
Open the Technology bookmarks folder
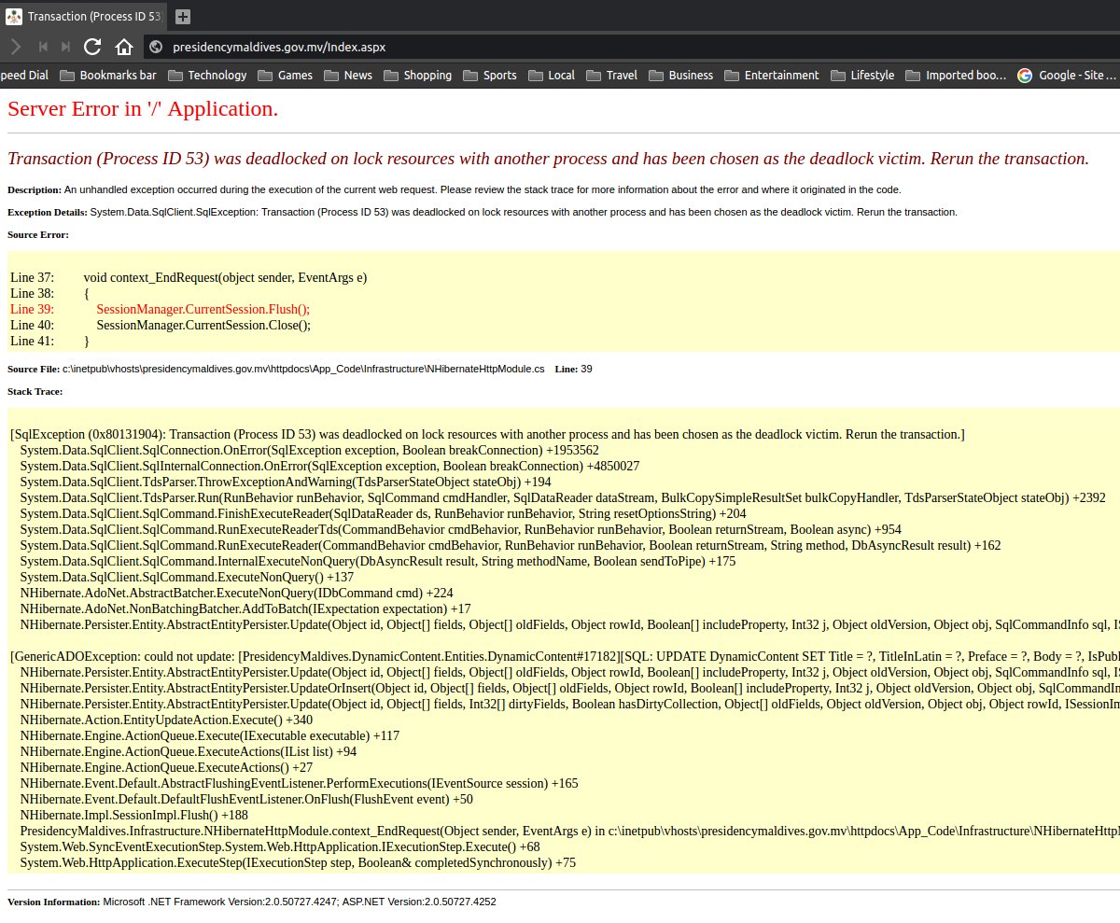pos(207,76)
